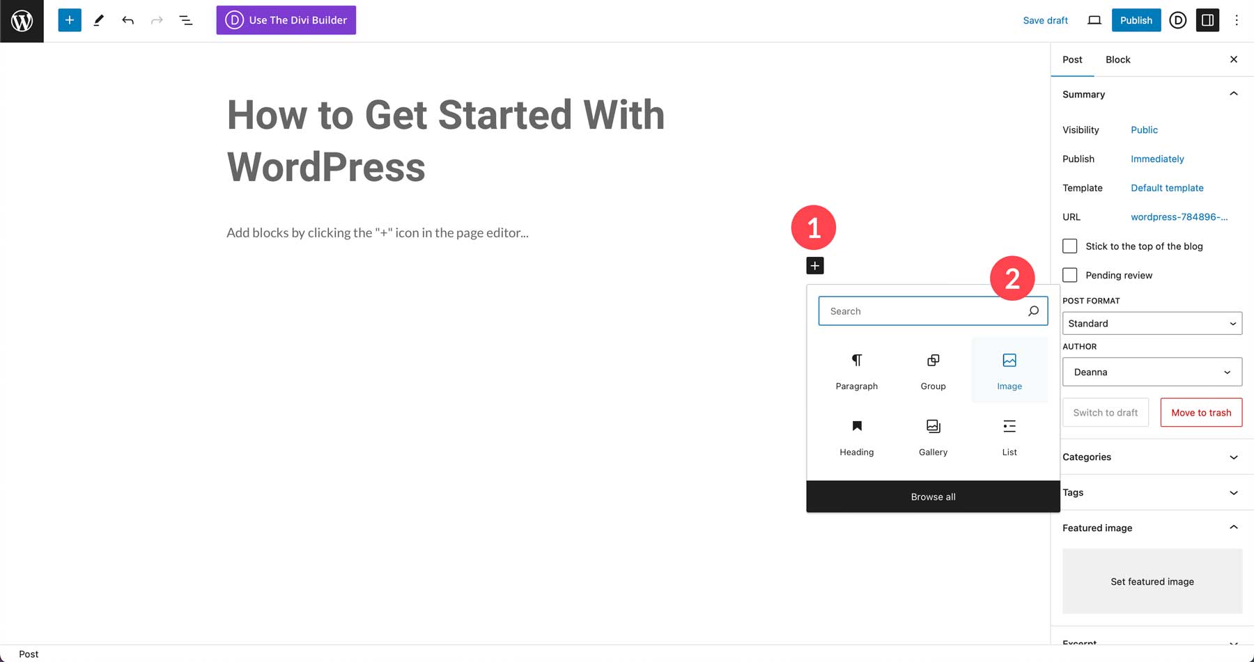
Task: Insert a Gallery block
Action: (933, 436)
